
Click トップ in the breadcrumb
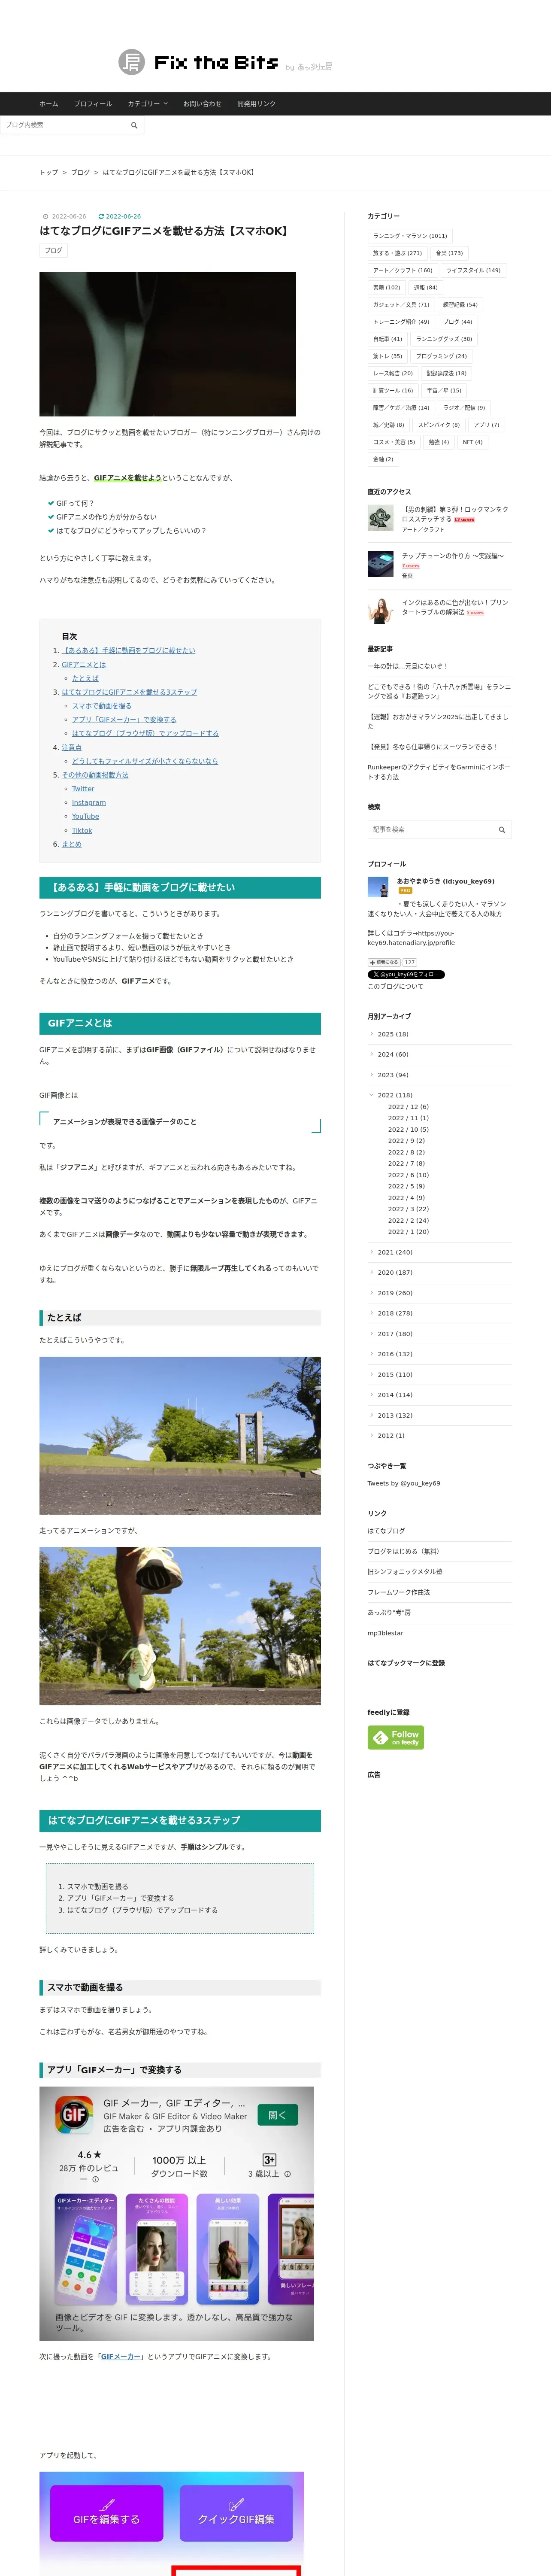(49, 172)
